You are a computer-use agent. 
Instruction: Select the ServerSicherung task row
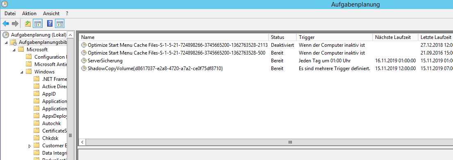coord(266,61)
